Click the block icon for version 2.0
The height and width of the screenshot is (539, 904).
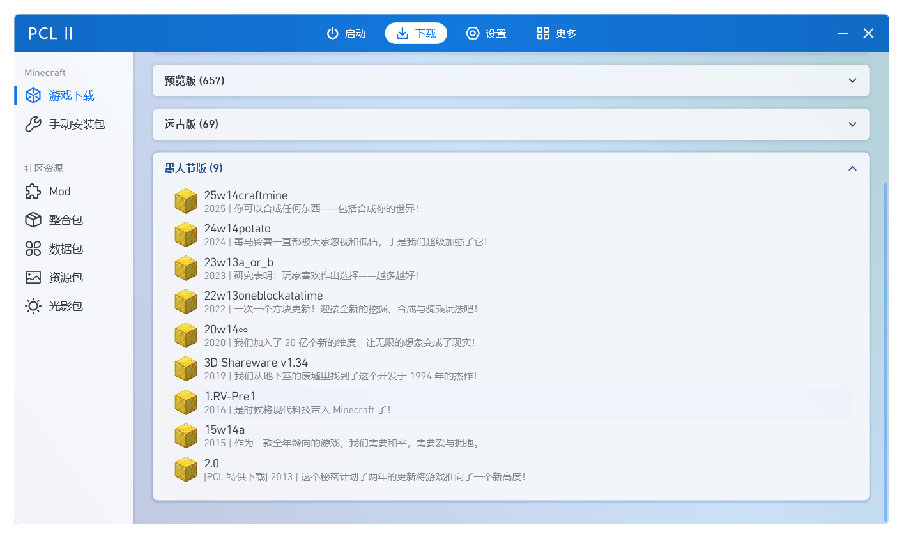186,469
